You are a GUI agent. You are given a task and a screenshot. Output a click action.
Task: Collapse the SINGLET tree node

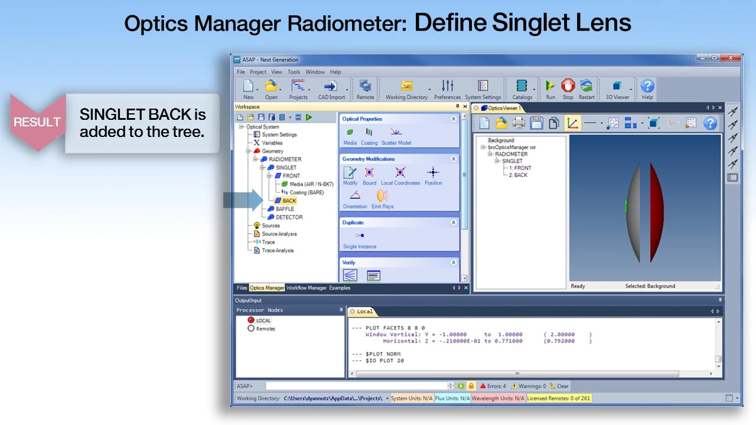[x=263, y=168]
